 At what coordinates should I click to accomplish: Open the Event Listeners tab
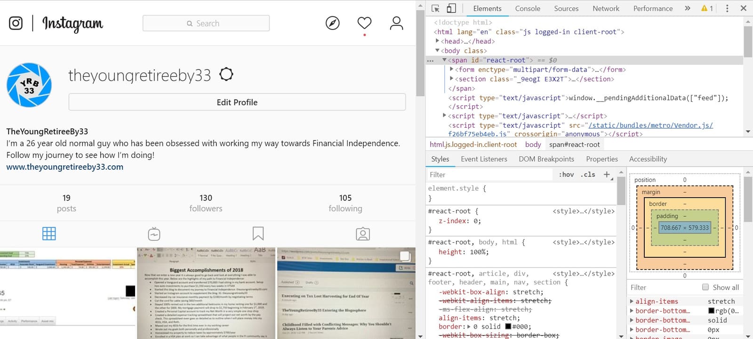click(484, 159)
